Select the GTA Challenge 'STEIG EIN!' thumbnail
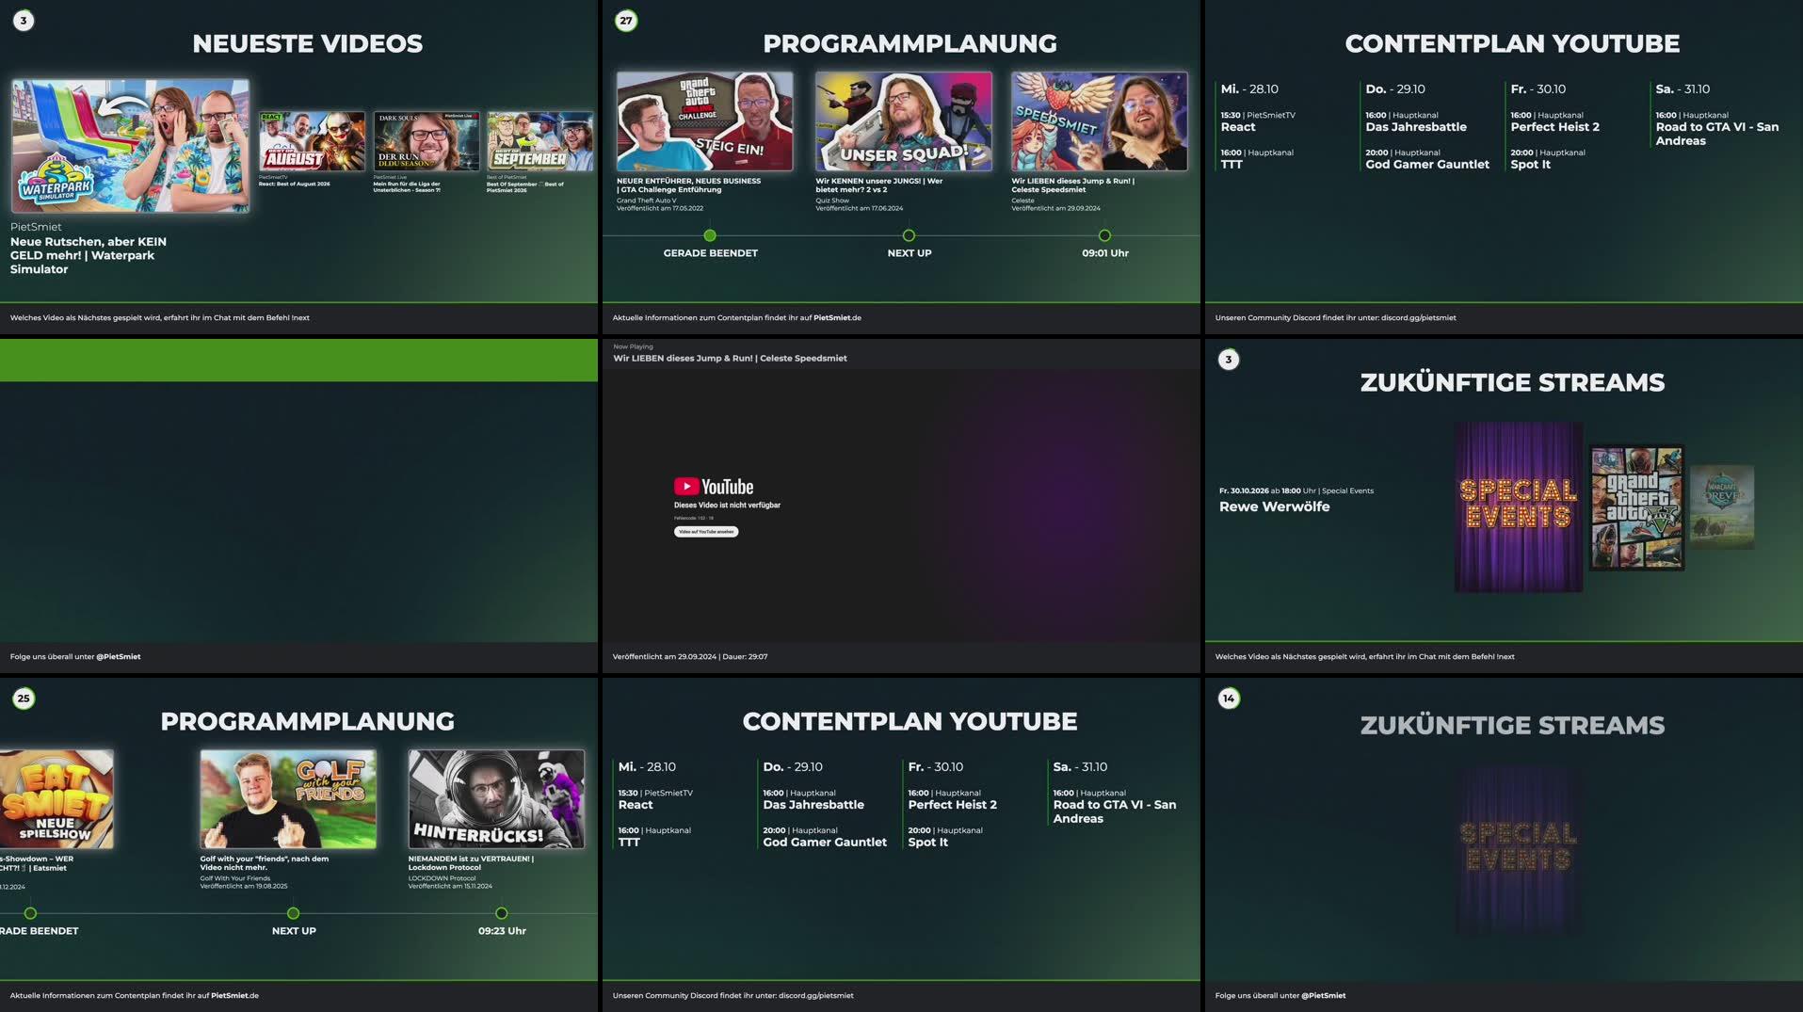The height and width of the screenshot is (1012, 1803). (704, 121)
